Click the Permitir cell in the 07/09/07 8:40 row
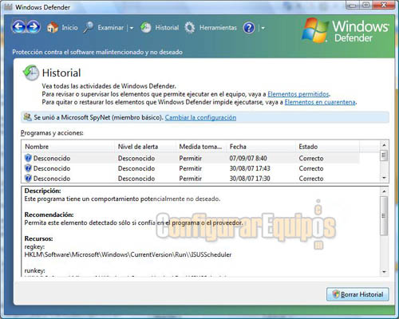The image size is (399, 319). (x=191, y=158)
